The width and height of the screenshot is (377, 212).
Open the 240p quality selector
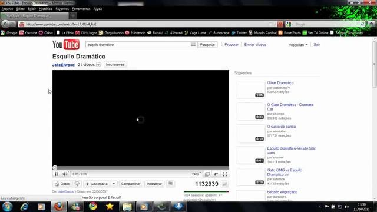click(196, 174)
